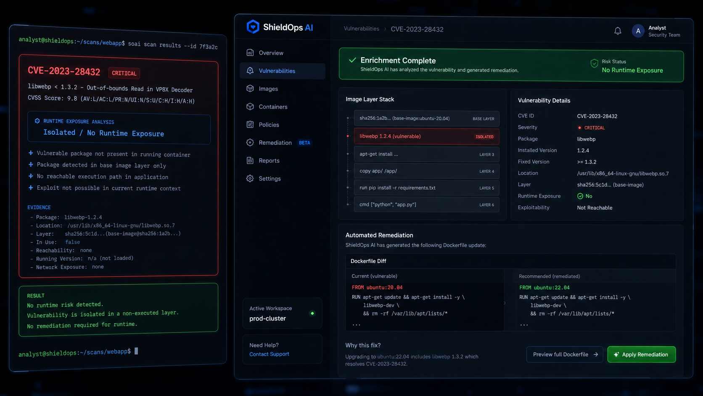Click the active workspace green status dot
The image size is (703, 396).
click(312, 313)
